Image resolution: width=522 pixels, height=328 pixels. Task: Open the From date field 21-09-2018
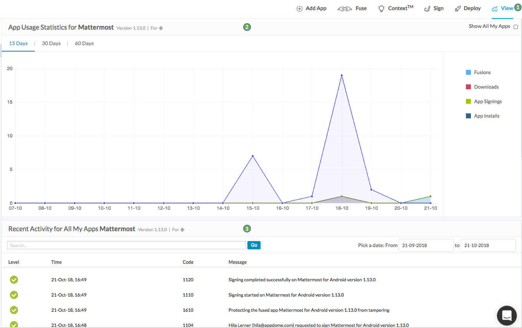point(426,245)
